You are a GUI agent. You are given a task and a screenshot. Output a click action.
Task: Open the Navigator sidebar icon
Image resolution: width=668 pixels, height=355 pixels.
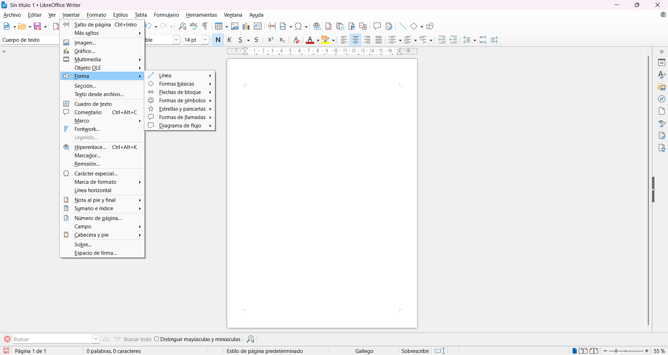click(x=662, y=99)
